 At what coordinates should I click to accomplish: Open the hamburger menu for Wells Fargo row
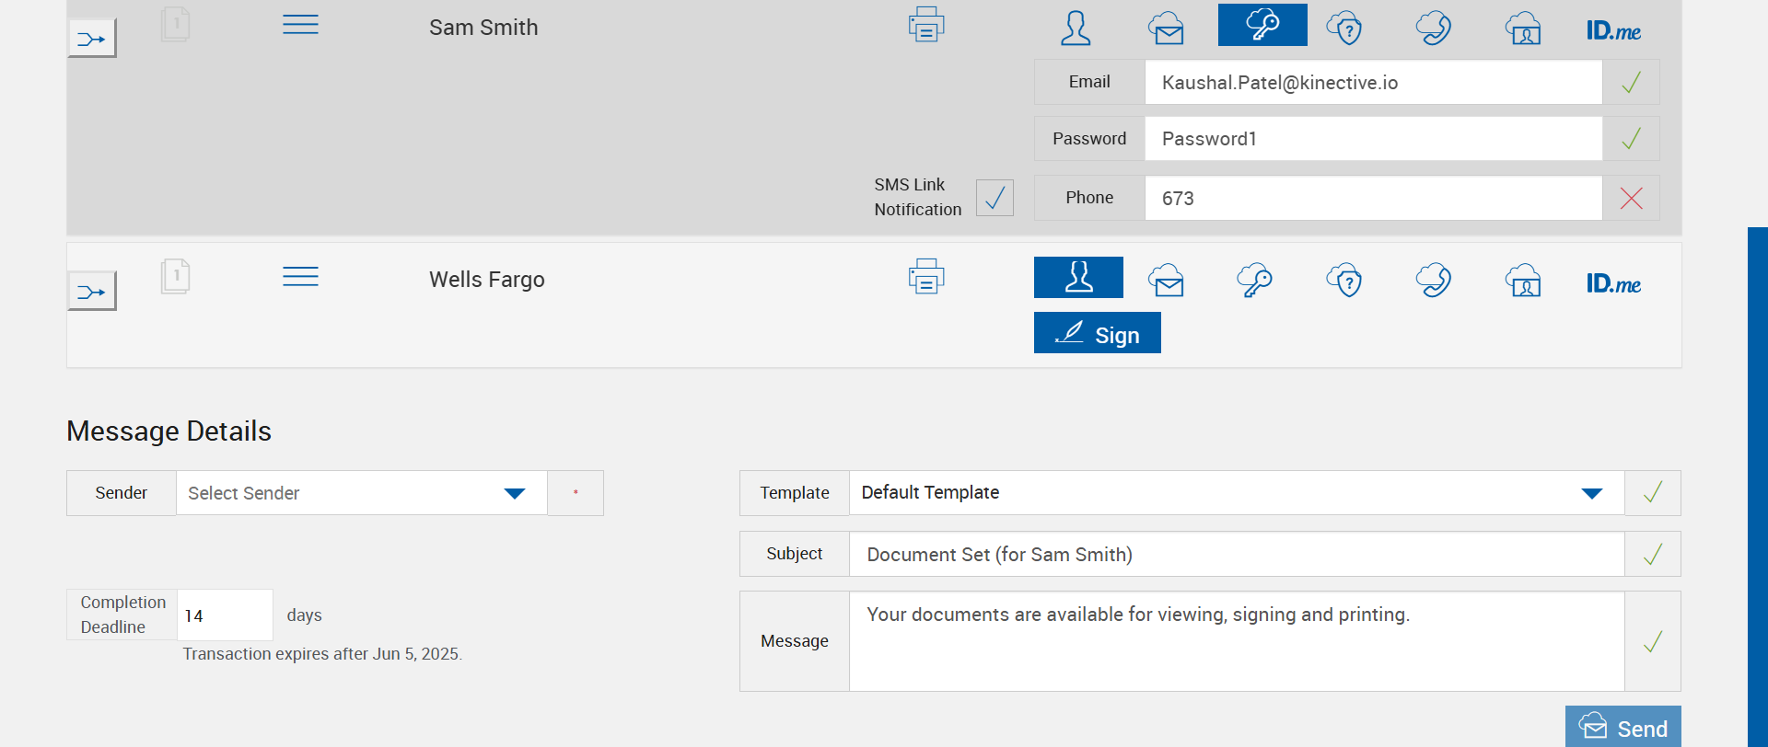(300, 277)
